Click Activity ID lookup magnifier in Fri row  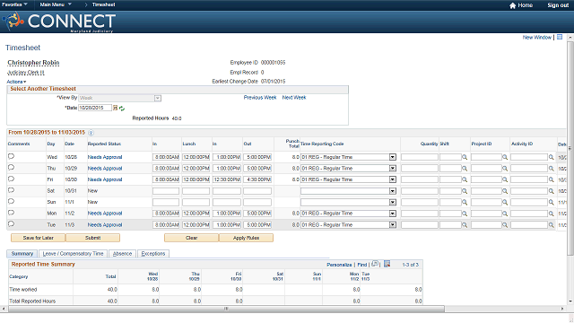(551, 179)
